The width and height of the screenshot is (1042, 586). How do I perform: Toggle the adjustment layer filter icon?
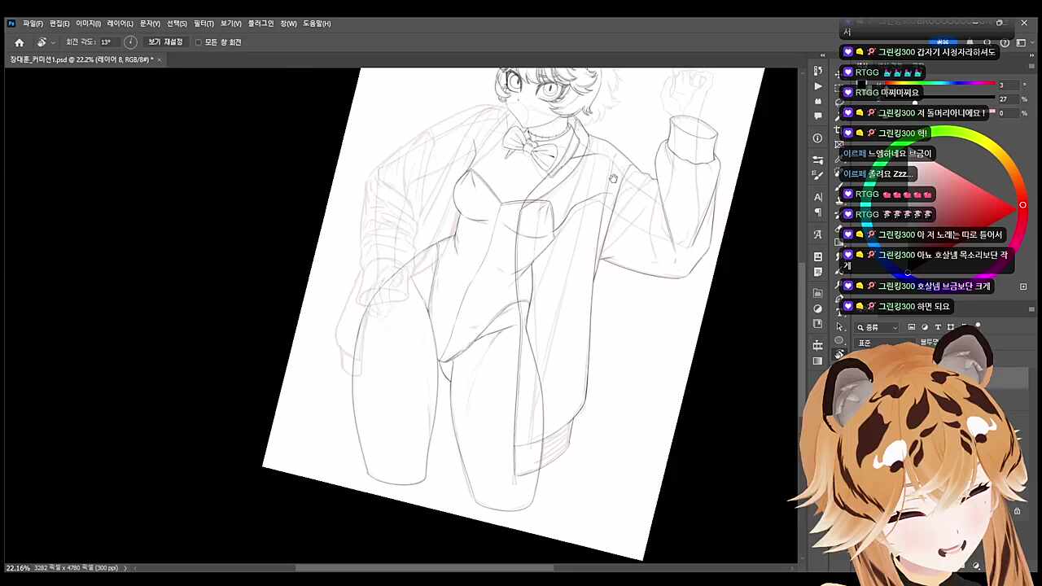click(x=925, y=327)
